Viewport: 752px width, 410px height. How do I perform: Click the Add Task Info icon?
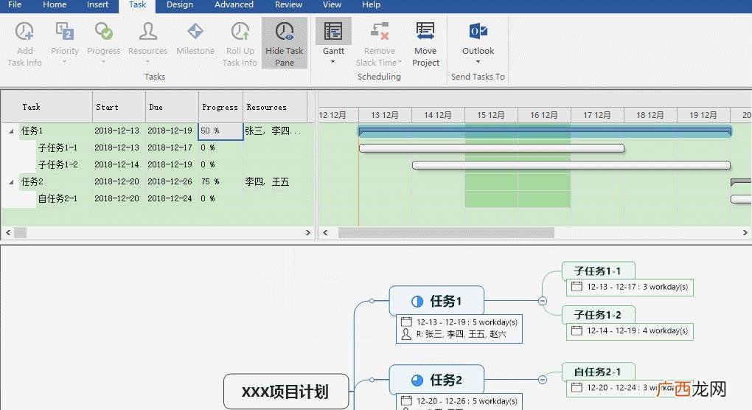pyautogui.click(x=24, y=32)
